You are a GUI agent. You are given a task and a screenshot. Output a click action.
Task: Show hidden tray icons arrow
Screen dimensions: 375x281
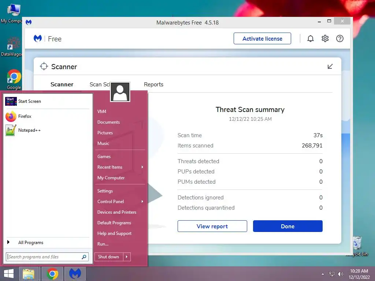[323, 274]
